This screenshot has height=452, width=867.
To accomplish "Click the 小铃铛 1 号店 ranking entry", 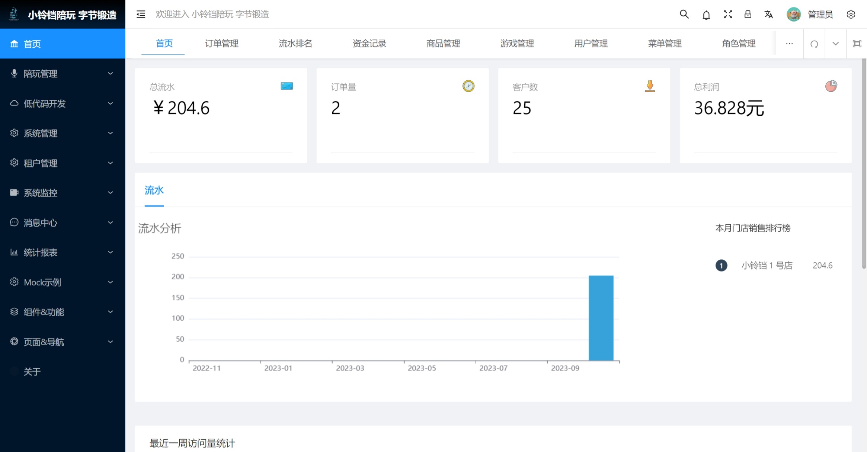I will [767, 265].
